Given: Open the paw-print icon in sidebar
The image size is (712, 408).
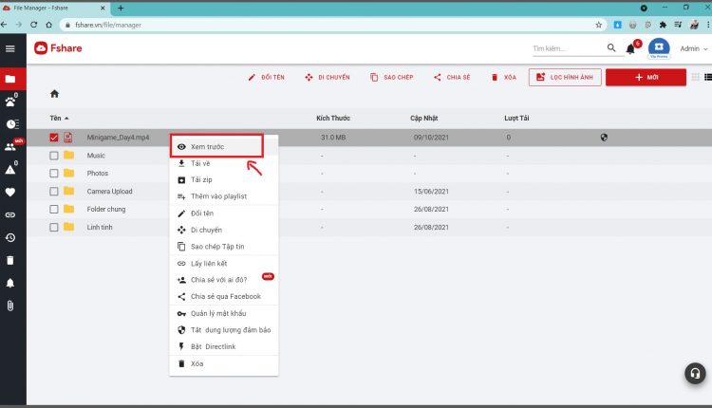Looking at the screenshot, I should [x=10, y=102].
